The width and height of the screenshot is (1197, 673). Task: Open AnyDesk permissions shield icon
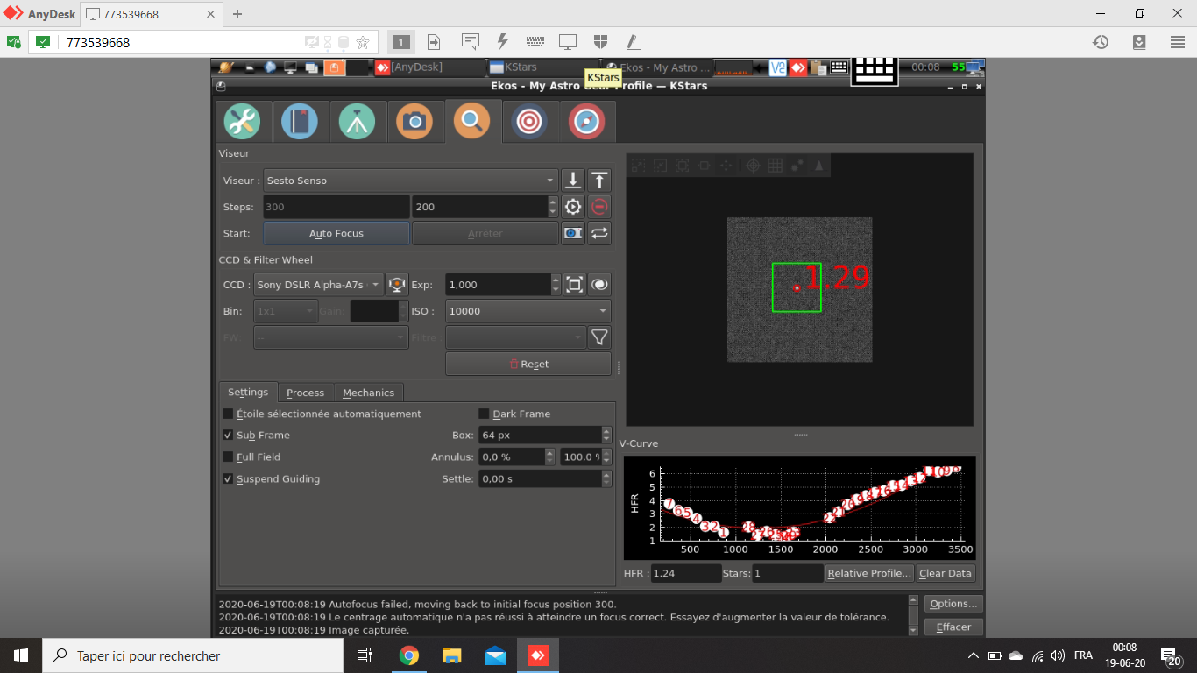(600, 42)
